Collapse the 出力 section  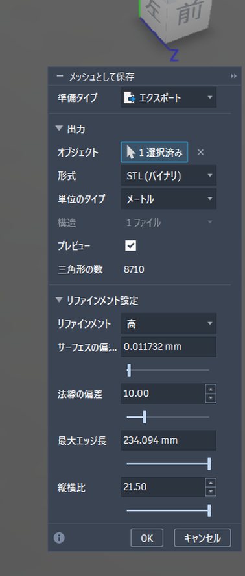point(59,129)
